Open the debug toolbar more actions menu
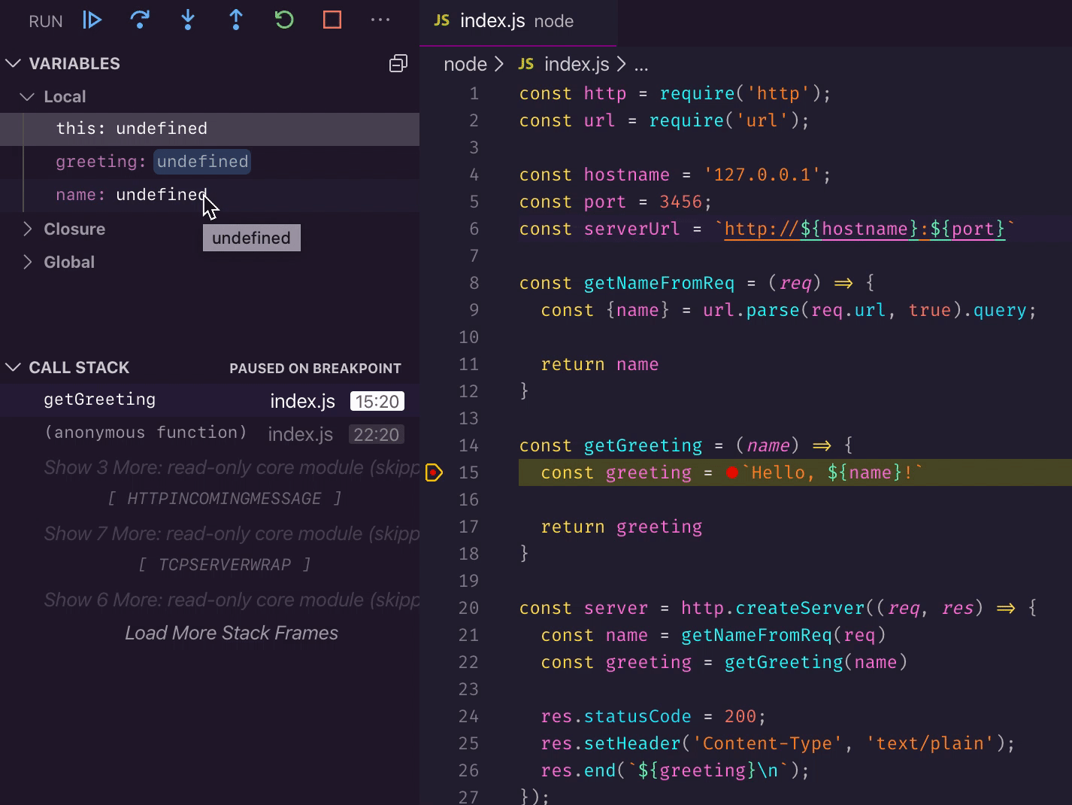The image size is (1072, 805). pos(380,20)
